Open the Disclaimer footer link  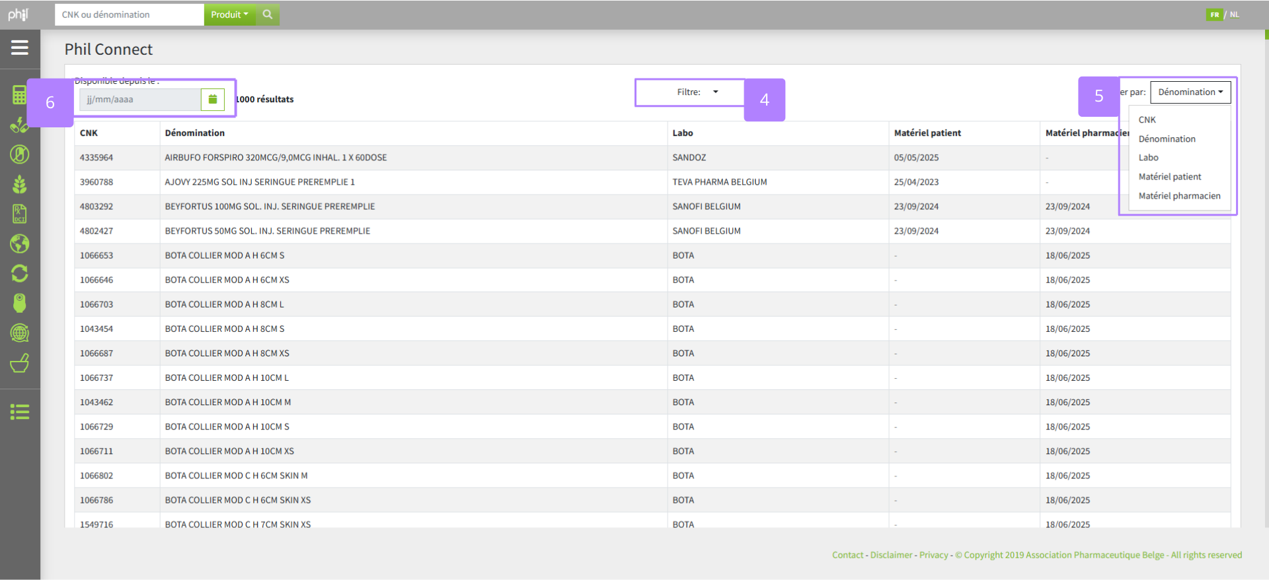click(x=891, y=555)
